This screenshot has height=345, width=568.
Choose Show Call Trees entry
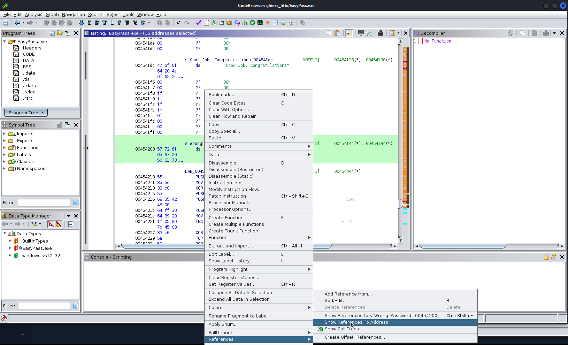[395, 329]
